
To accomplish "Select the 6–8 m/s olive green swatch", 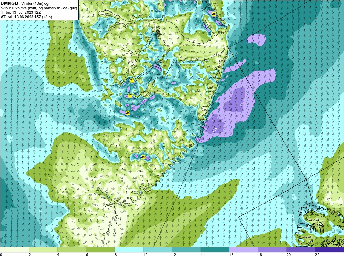I will click(x=100, y=249).
